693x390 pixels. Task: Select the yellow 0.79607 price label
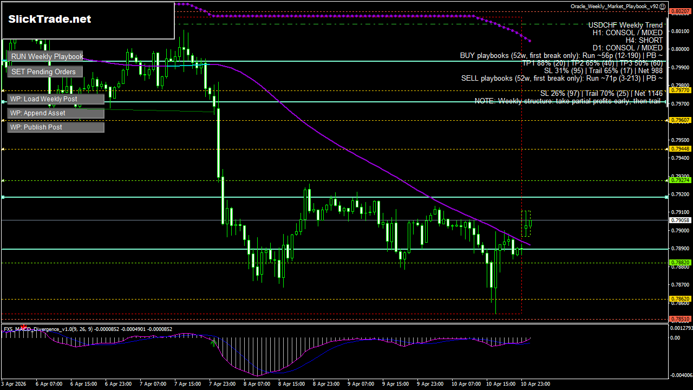coord(681,120)
